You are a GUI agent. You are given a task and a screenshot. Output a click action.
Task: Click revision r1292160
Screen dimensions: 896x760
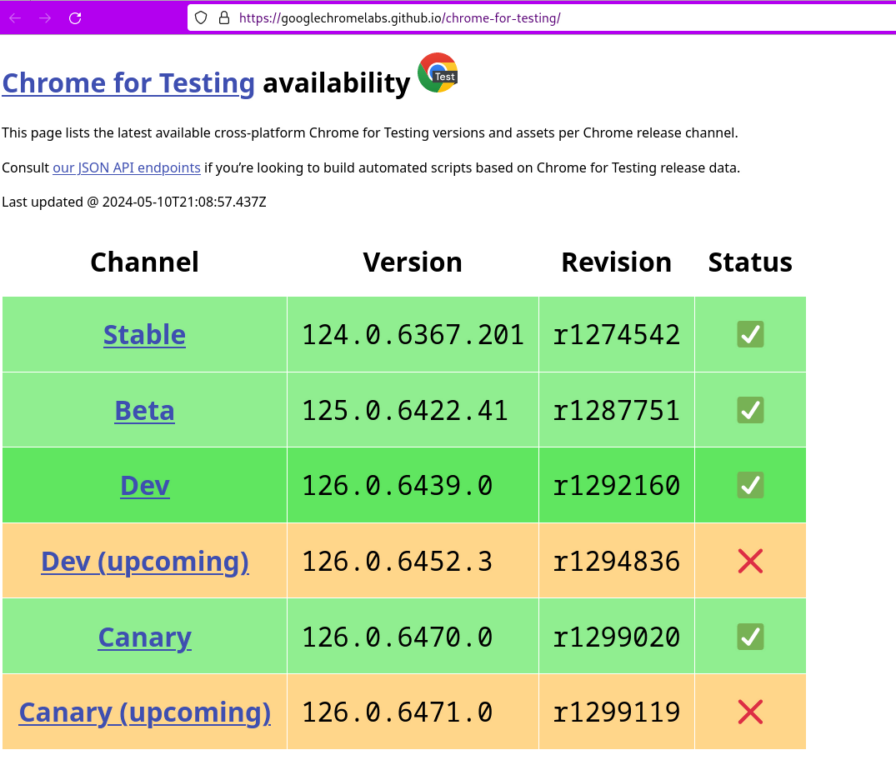(617, 486)
